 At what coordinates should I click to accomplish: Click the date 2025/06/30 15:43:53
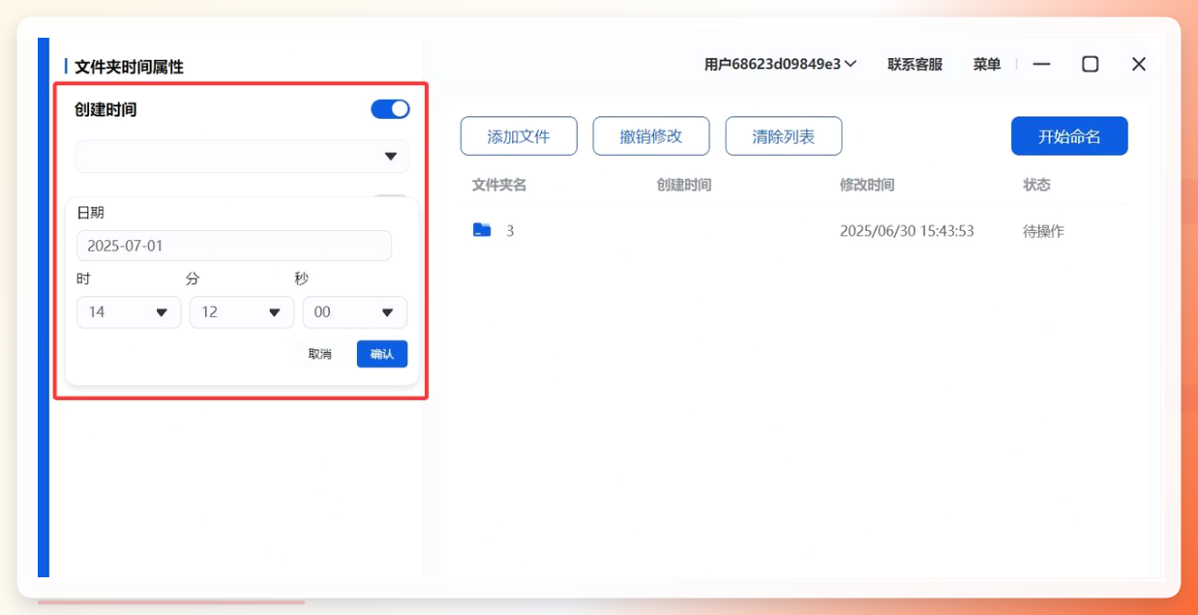click(x=907, y=231)
